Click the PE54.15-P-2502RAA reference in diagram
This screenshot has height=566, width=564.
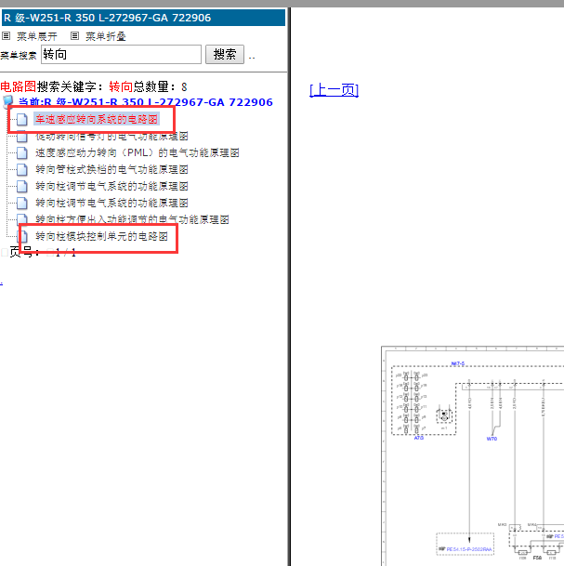coord(468,549)
